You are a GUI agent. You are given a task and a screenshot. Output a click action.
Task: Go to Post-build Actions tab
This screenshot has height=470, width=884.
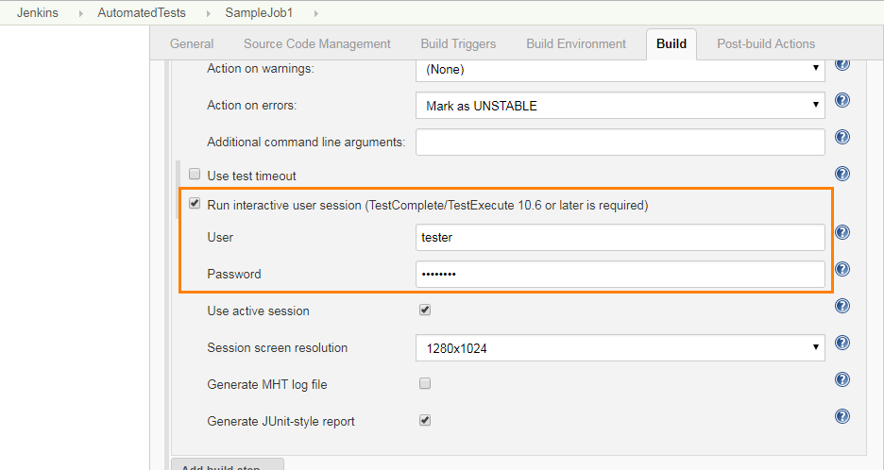(766, 44)
